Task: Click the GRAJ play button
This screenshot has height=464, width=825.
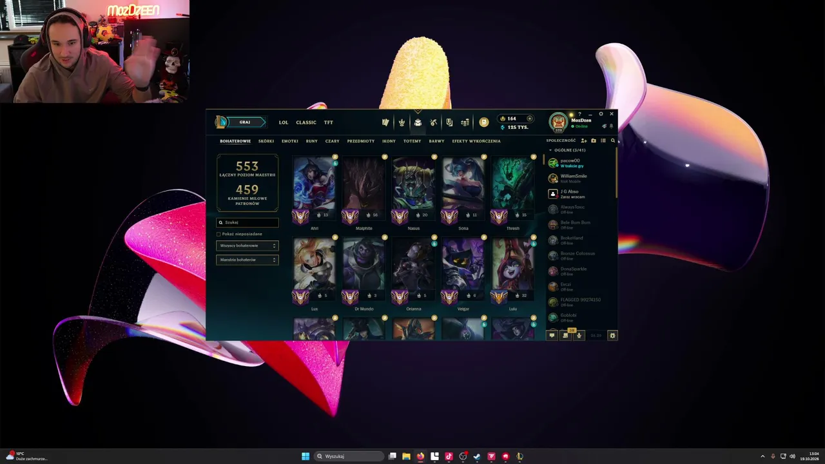Action: coord(244,122)
